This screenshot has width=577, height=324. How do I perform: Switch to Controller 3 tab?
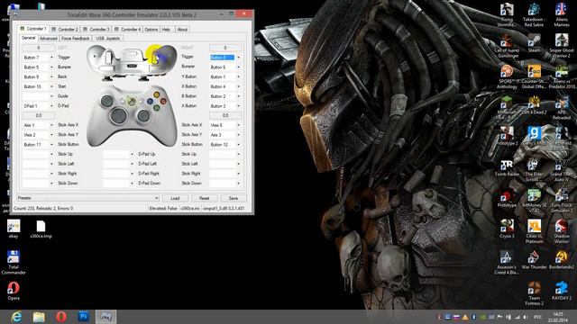[x=96, y=29]
